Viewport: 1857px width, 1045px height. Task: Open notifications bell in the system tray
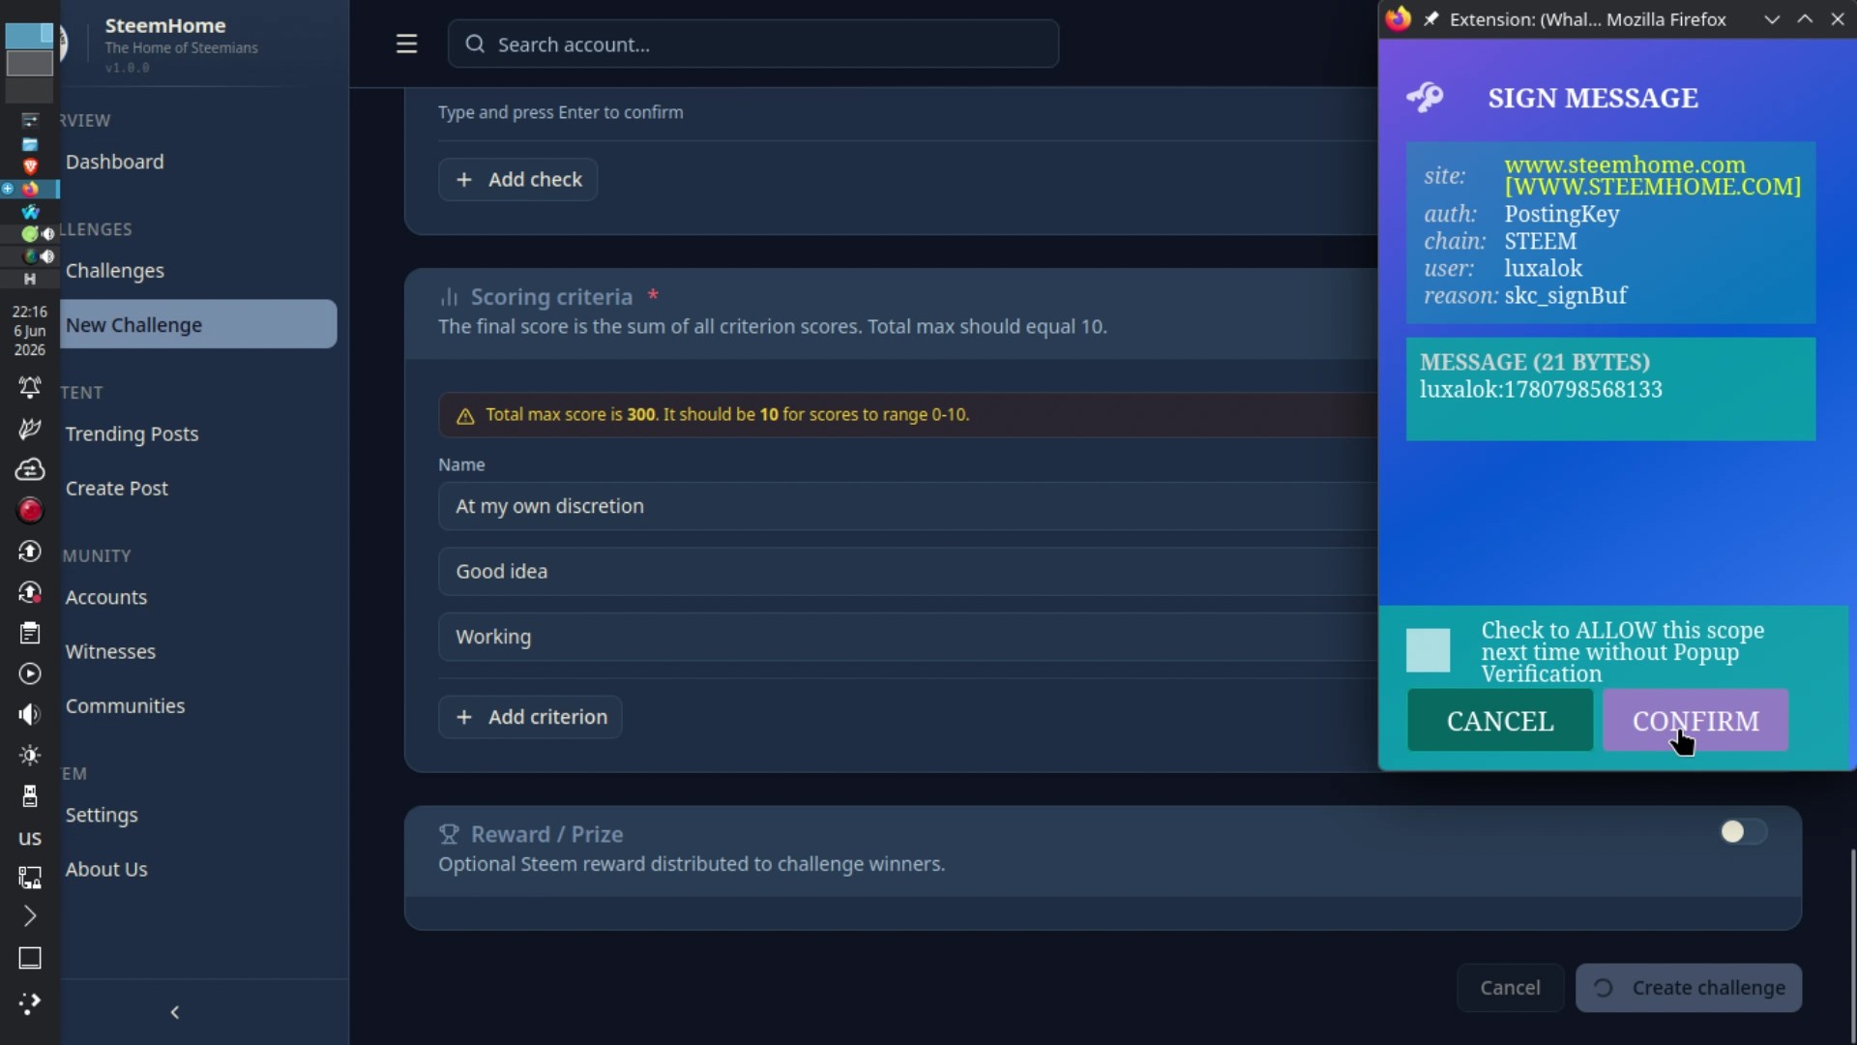click(x=30, y=387)
